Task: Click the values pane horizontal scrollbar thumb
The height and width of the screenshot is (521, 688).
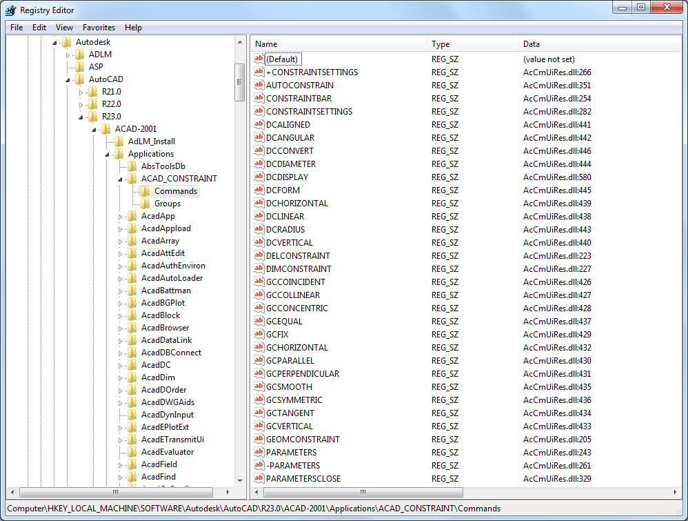Action: 363,492
